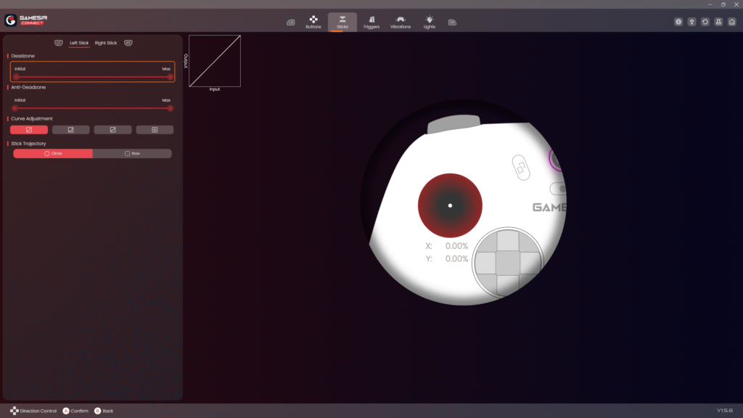Click the Direction Control hint icon
743x418 pixels.
pyautogui.click(x=15, y=411)
